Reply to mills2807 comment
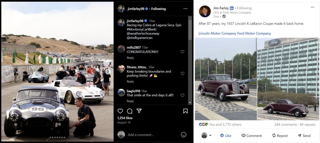The height and width of the screenshot is (143, 320). [130, 58]
